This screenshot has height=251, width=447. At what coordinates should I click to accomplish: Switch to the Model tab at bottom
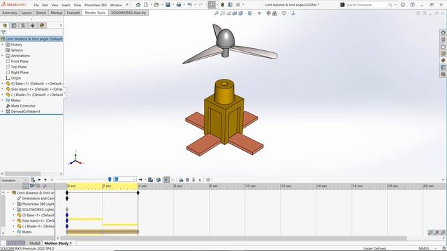point(34,243)
